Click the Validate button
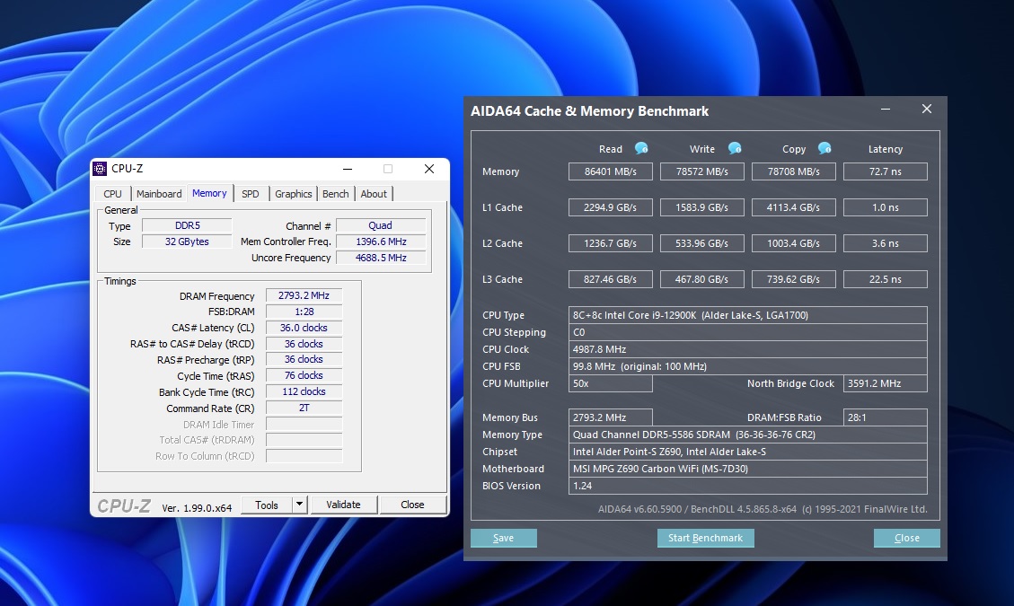Viewport: 1014px width, 606px height. coord(343,505)
